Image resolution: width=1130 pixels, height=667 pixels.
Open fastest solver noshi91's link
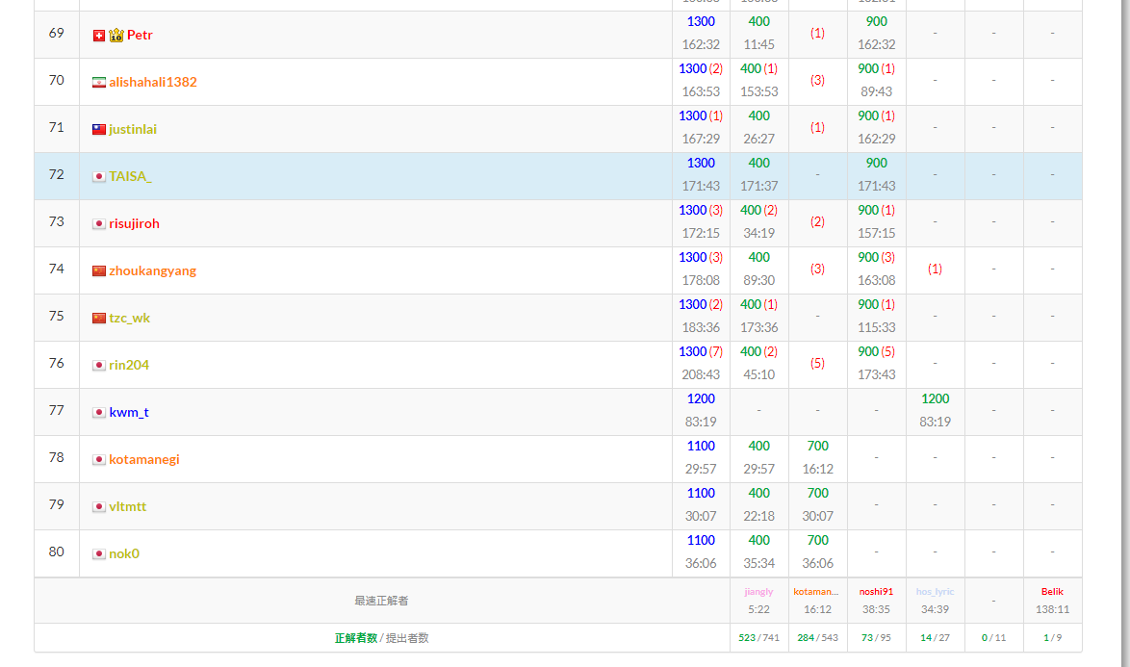click(876, 591)
